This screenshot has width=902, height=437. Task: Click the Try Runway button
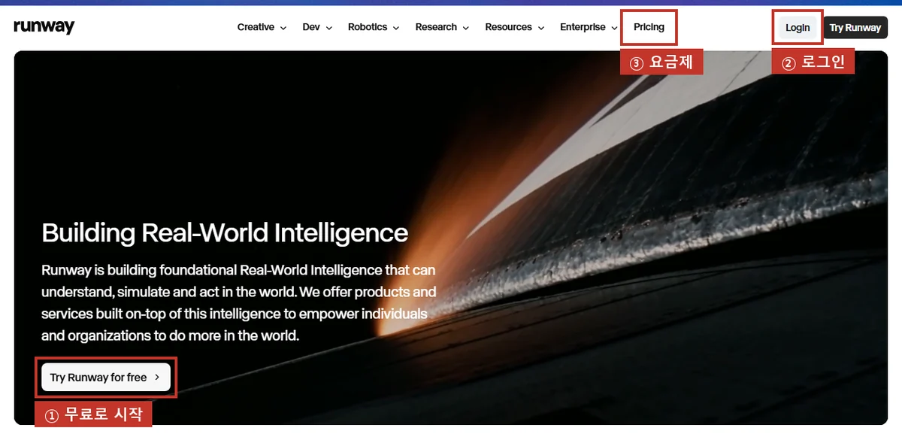click(x=855, y=28)
